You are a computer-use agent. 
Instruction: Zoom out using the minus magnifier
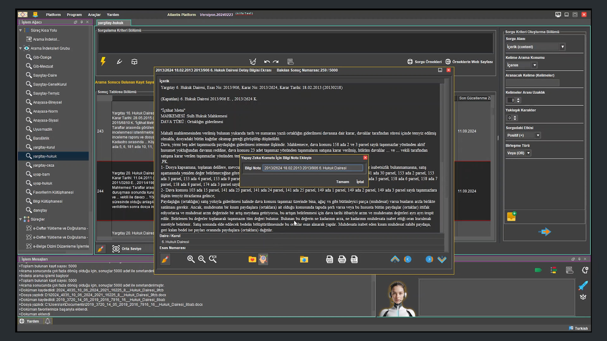(x=202, y=259)
